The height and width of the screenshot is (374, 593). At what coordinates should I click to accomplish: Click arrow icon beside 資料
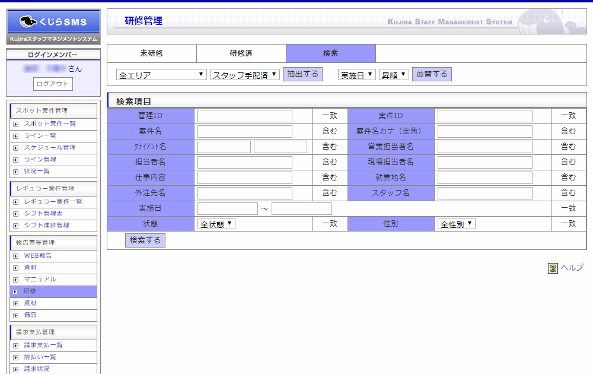click(x=15, y=268)
